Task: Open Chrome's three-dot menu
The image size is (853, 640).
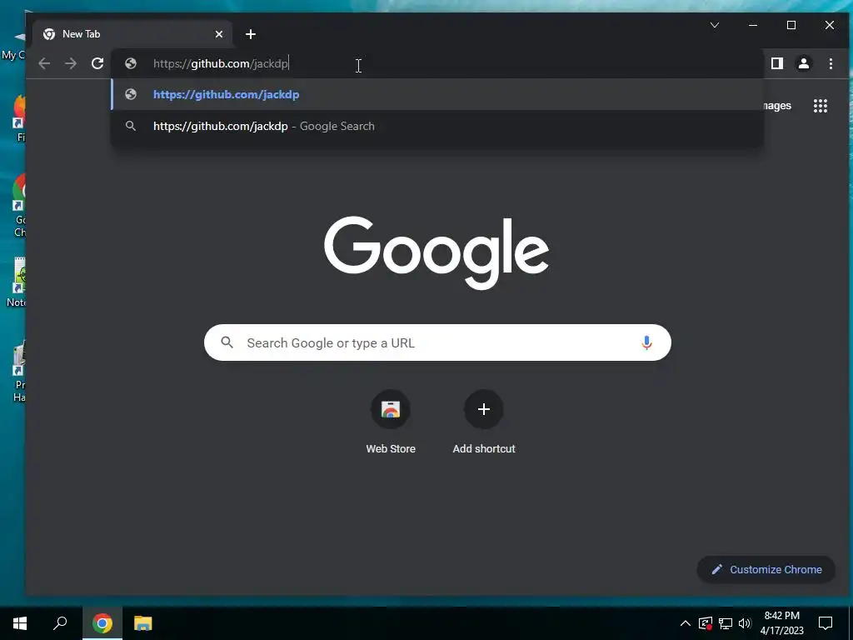Action: (x=831, y=63)
